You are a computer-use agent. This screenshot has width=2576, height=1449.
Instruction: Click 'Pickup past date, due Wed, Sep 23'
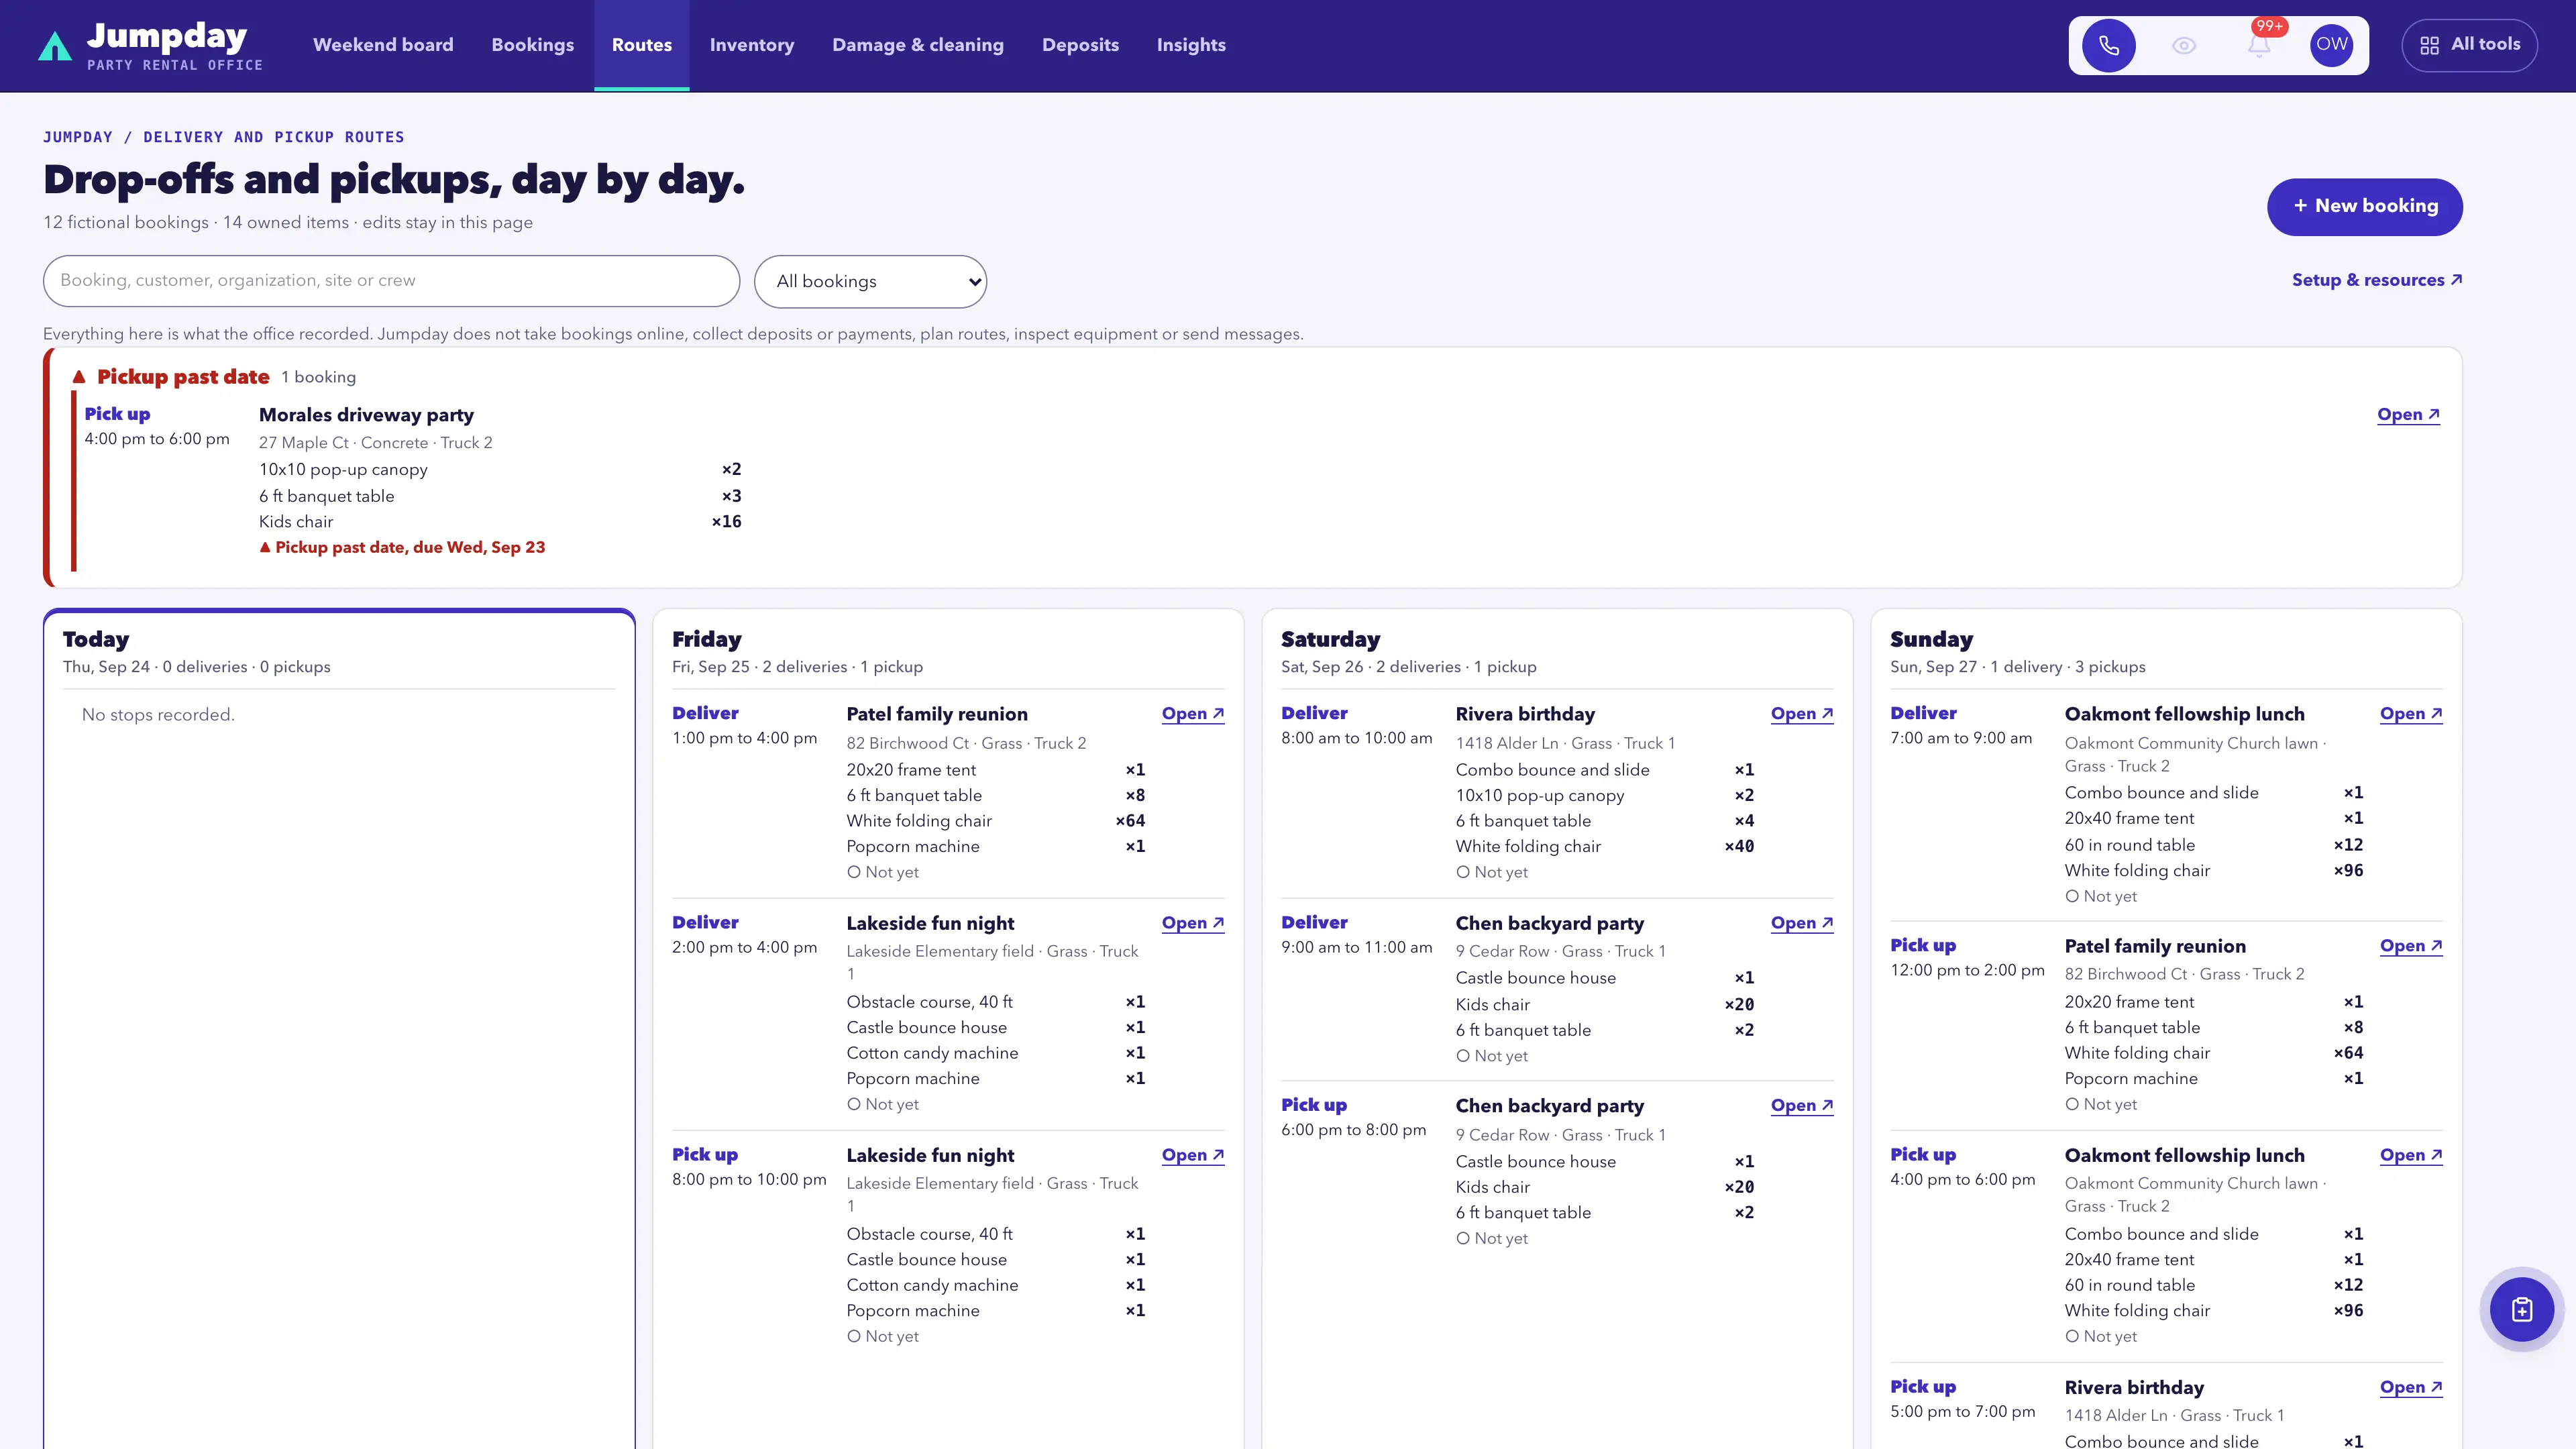402,547
